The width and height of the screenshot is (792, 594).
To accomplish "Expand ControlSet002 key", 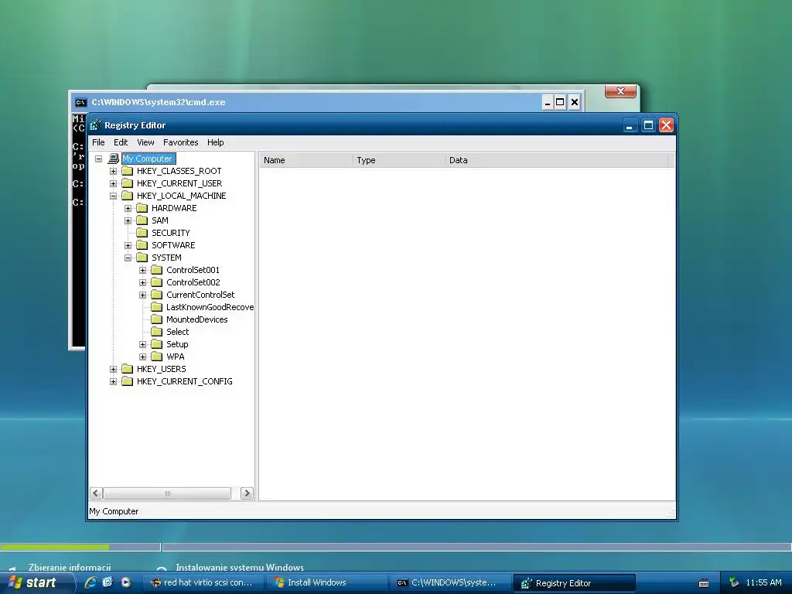I will [x=142, y=282].
